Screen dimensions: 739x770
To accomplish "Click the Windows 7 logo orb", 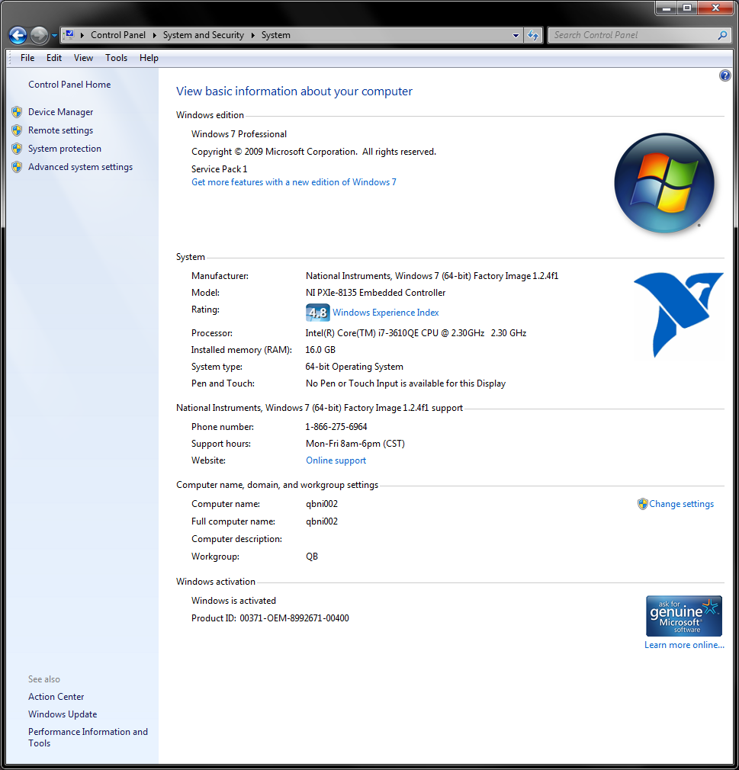I will click(663, 183).
